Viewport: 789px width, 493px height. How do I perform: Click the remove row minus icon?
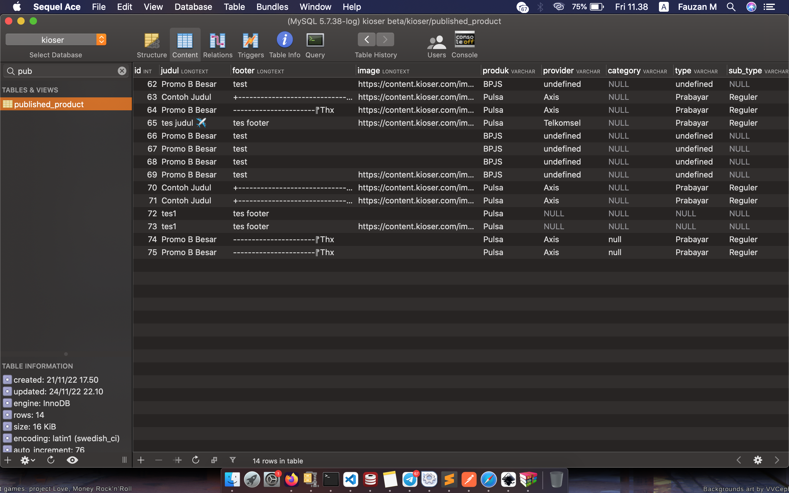(x=159, y=460)
